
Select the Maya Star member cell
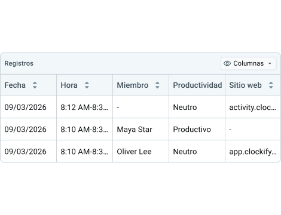(x=140, y=129)
